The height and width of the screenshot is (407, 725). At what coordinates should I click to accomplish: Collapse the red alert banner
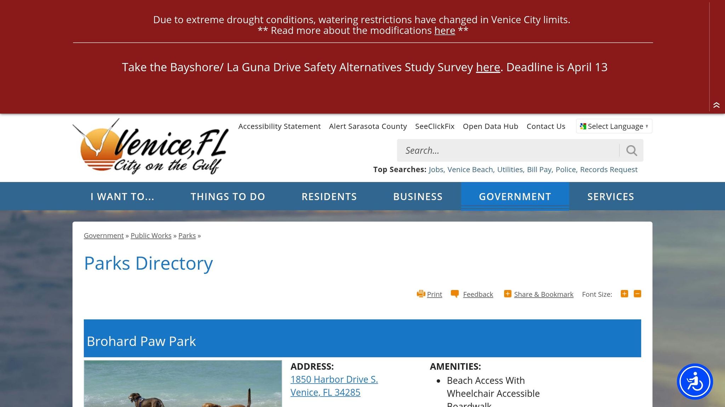tap(716, 105)
